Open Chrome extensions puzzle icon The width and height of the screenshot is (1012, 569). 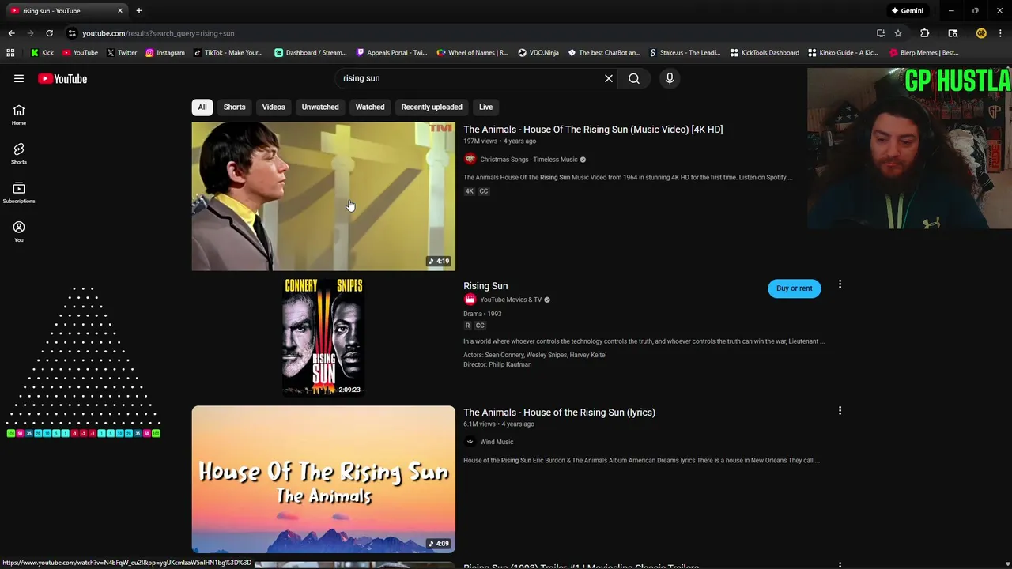pos(924,33)
